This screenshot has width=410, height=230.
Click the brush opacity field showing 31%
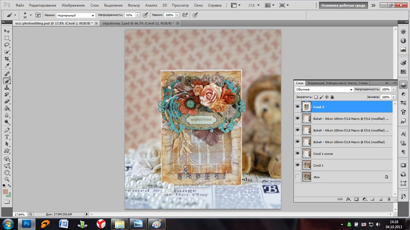[x=129, y=15]
